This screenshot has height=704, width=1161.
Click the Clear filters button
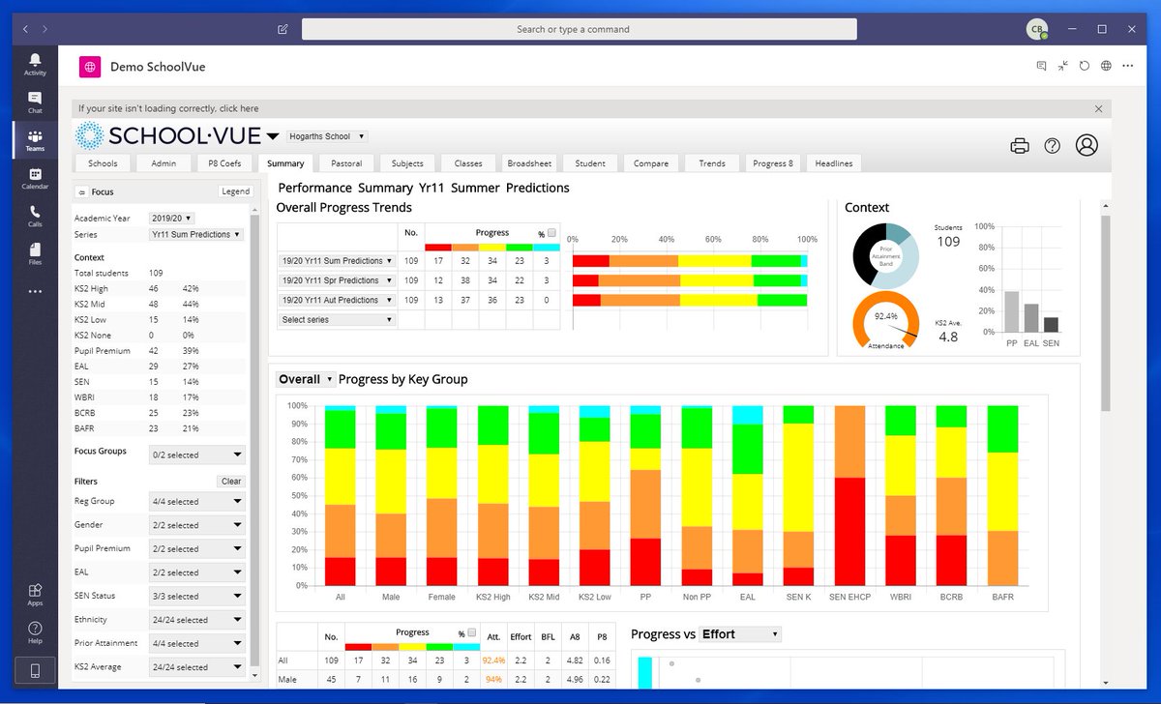pyautogui.click(x=231, y=481)
